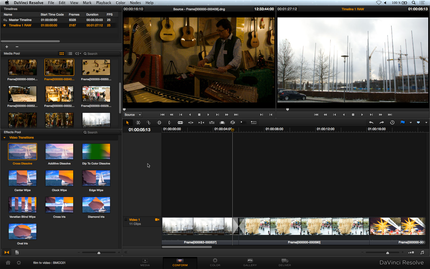Select Timeline 1 RAW in the timelines list
Image resolution: width=430 pixels, height=269 pixels.
click(x=20, y=25)
